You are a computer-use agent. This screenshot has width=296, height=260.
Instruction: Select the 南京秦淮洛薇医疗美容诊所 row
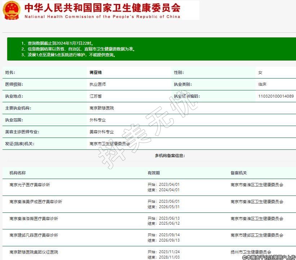tap(34, 219)
